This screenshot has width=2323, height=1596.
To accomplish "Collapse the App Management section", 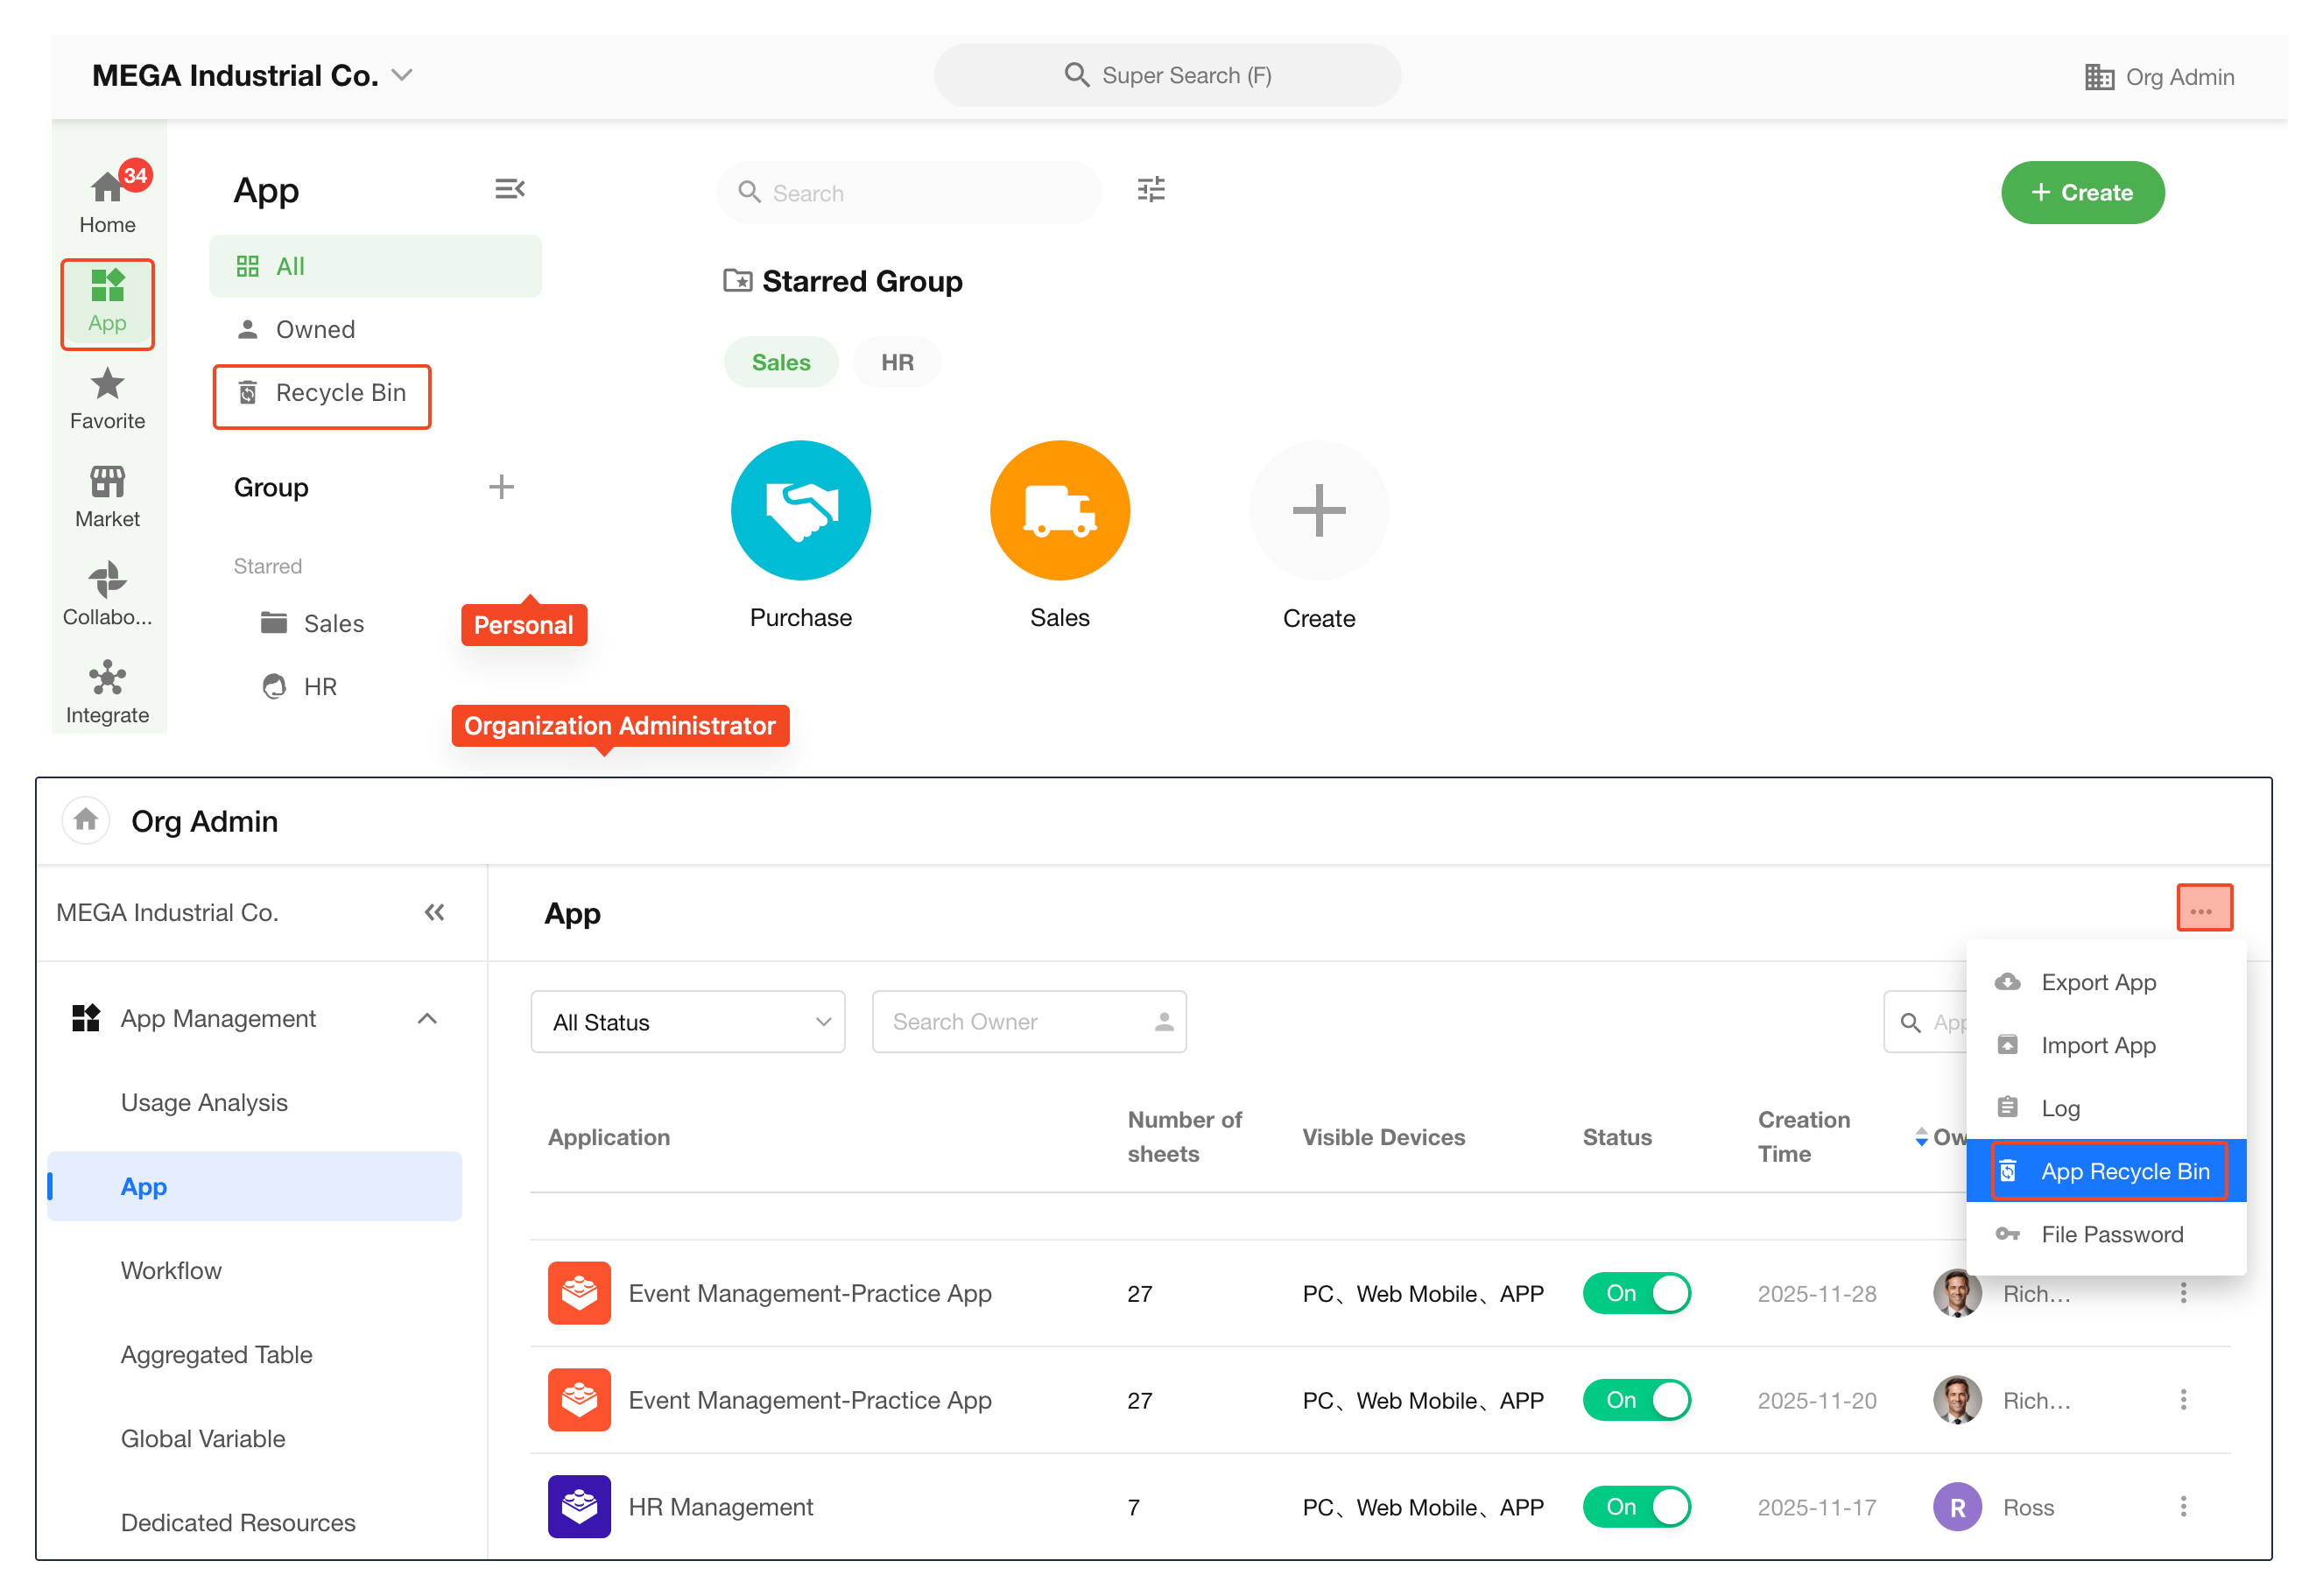I will click(x=427, y=1018).
